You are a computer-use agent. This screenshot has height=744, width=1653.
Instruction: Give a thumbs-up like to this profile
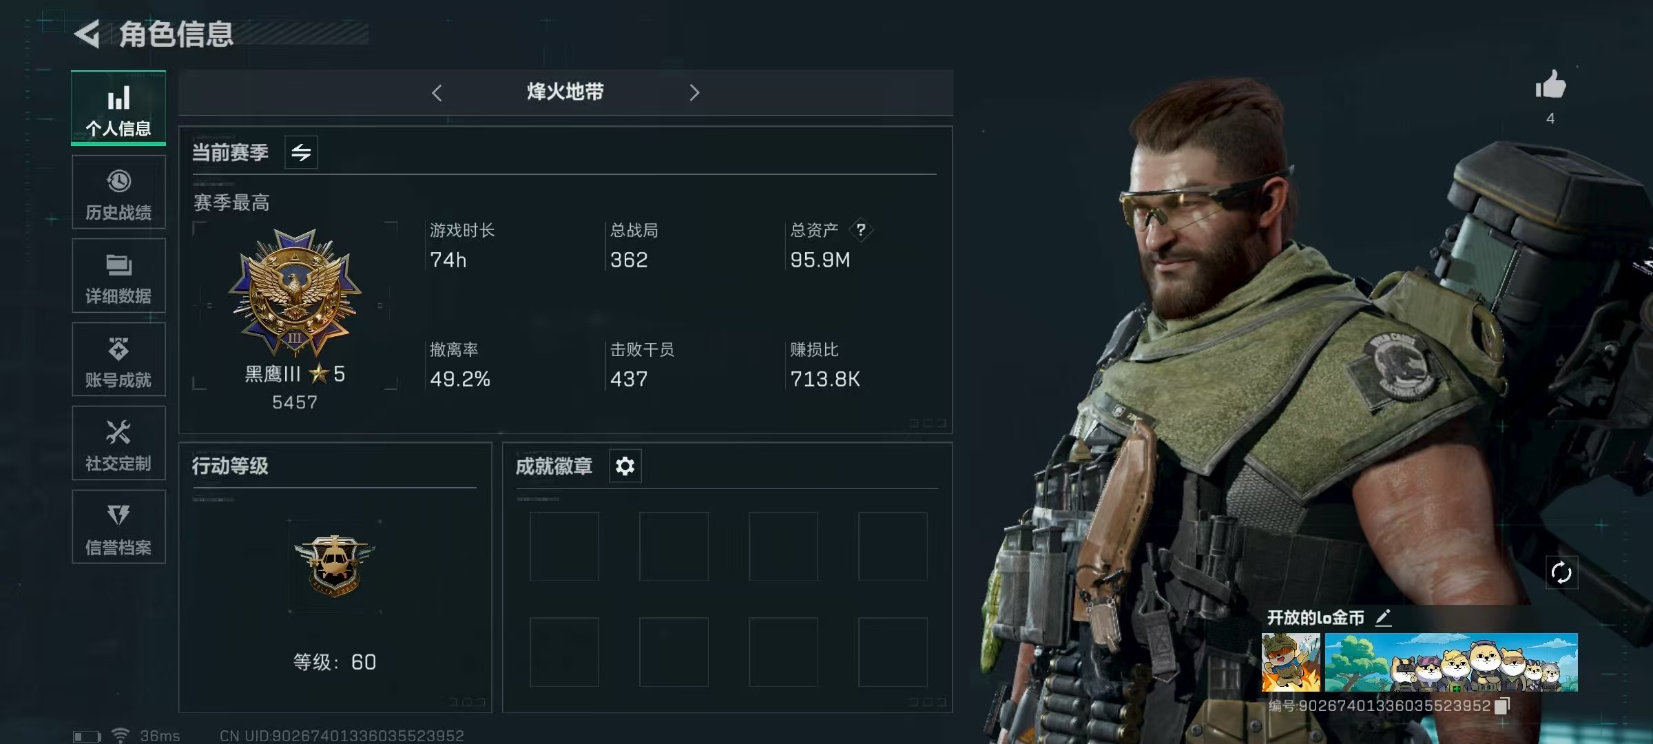[x=1550, y=85]
